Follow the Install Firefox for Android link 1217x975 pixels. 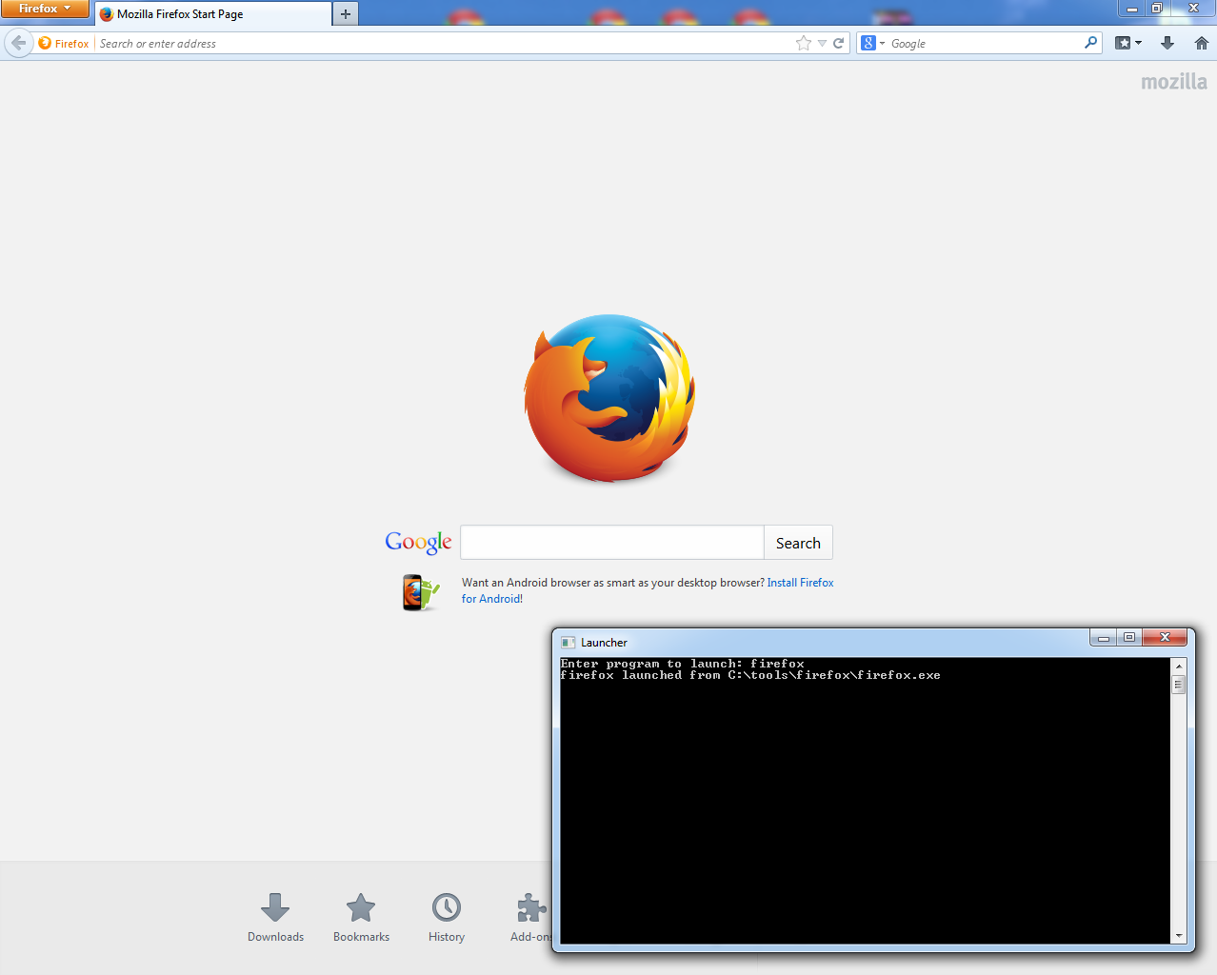799,582
